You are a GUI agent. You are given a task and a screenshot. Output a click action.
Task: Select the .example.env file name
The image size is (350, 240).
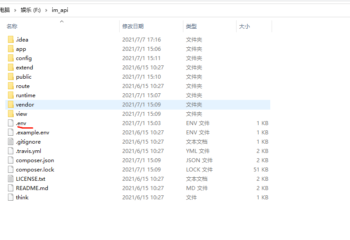click(33, 133)
